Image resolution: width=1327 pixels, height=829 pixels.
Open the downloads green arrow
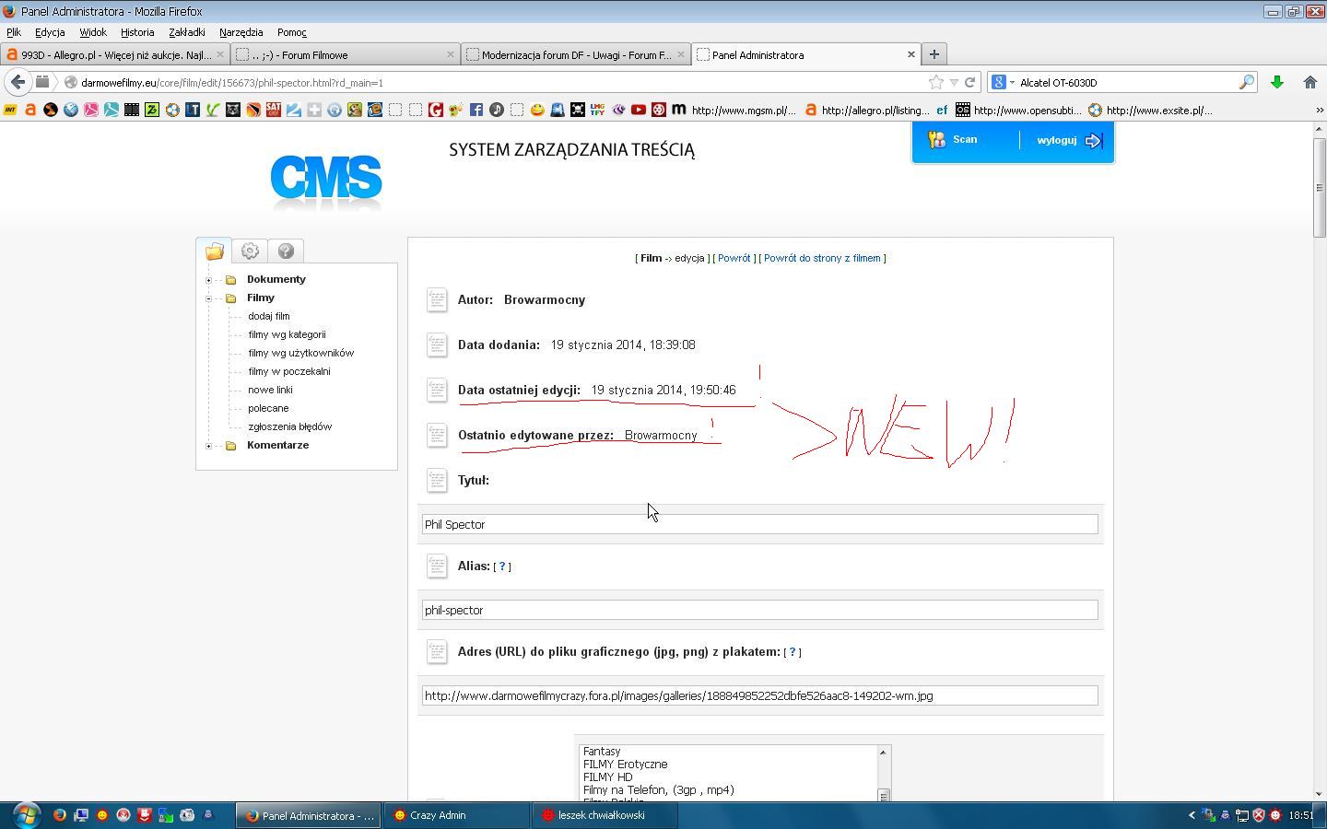coord(1277,82)
